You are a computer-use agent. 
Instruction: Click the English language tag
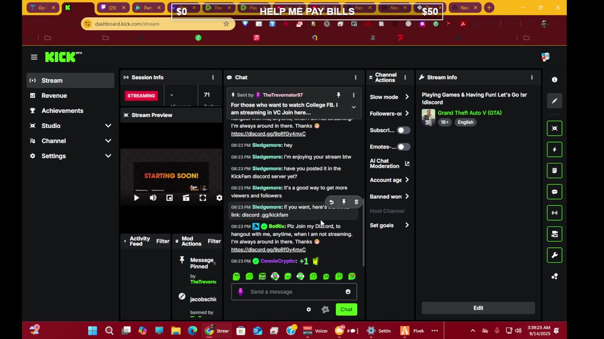[x=465, y=122]
